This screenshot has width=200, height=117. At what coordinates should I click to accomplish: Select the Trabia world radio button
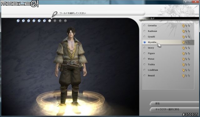coord(144,64)
